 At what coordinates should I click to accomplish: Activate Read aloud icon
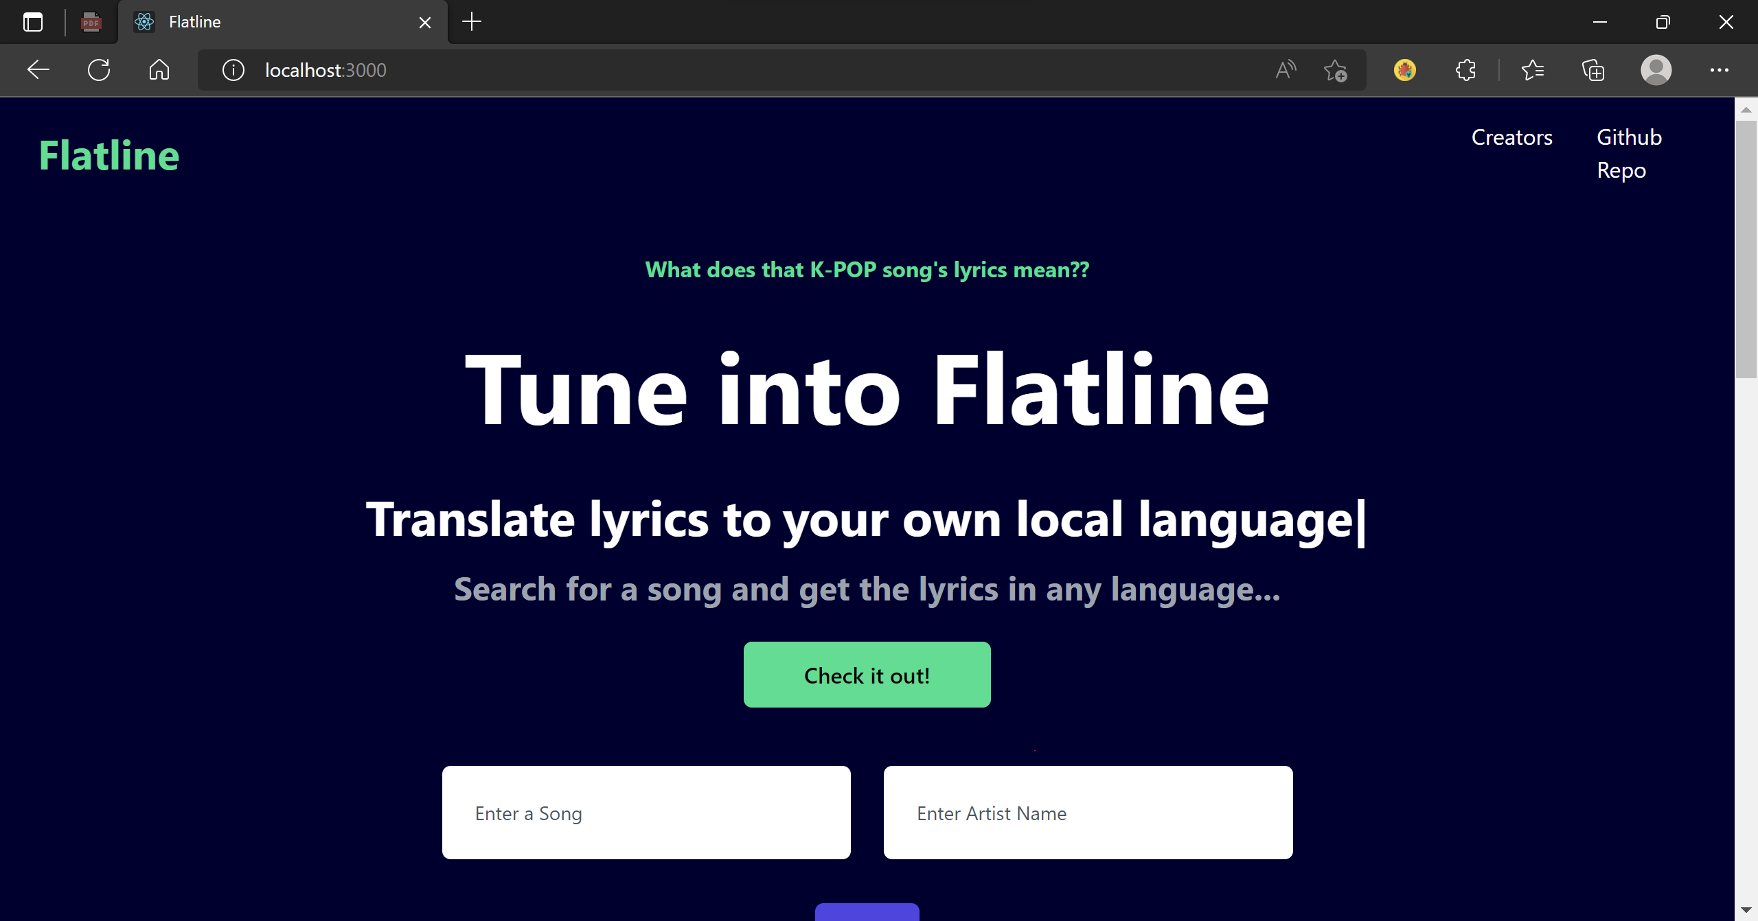pyautogui.click(x=1286, y=70)
